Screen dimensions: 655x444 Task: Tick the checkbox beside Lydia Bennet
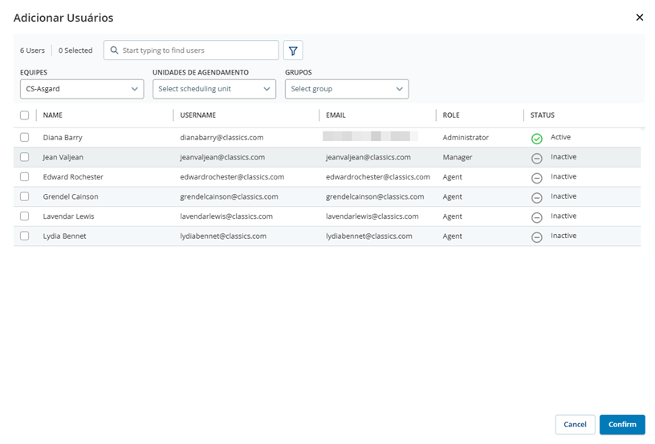click(25, 236)
